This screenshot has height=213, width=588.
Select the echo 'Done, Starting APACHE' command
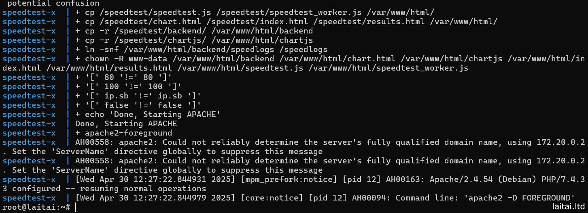pos(148,115)
